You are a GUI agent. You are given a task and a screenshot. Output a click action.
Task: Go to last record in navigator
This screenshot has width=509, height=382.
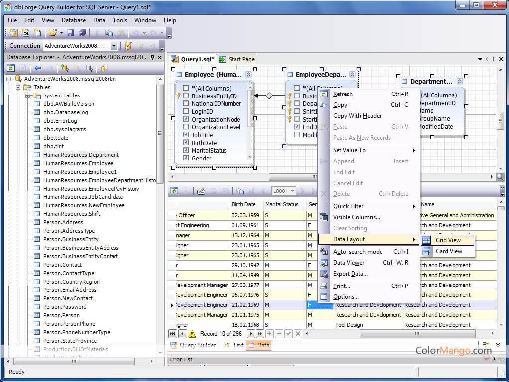coord(260,333)
